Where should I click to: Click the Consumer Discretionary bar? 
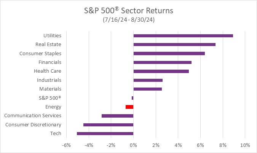coord(108,124)
